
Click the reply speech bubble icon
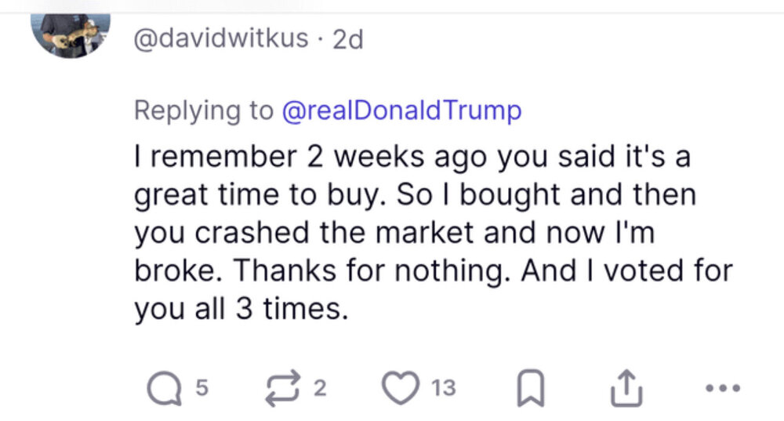coord(164,388)
